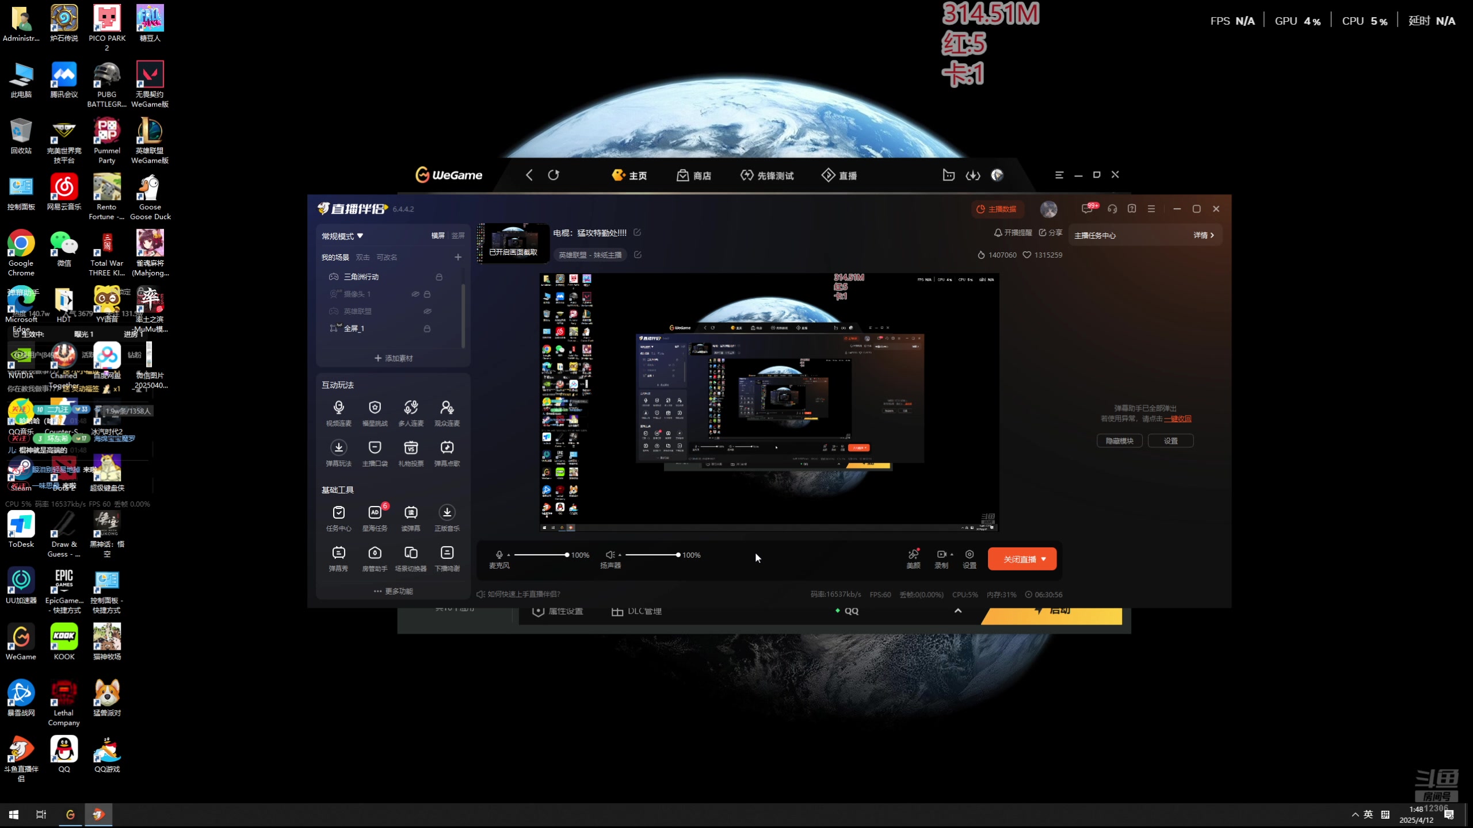Expand microphone device selector arrow
Image resolution: width=1473 pixels, height=828 pixels.
click(x=509, y=555)
